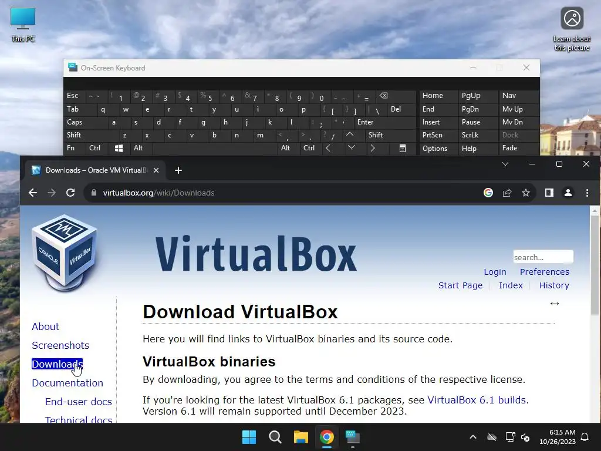Open the About sidebar link

(x=46, y=327)
